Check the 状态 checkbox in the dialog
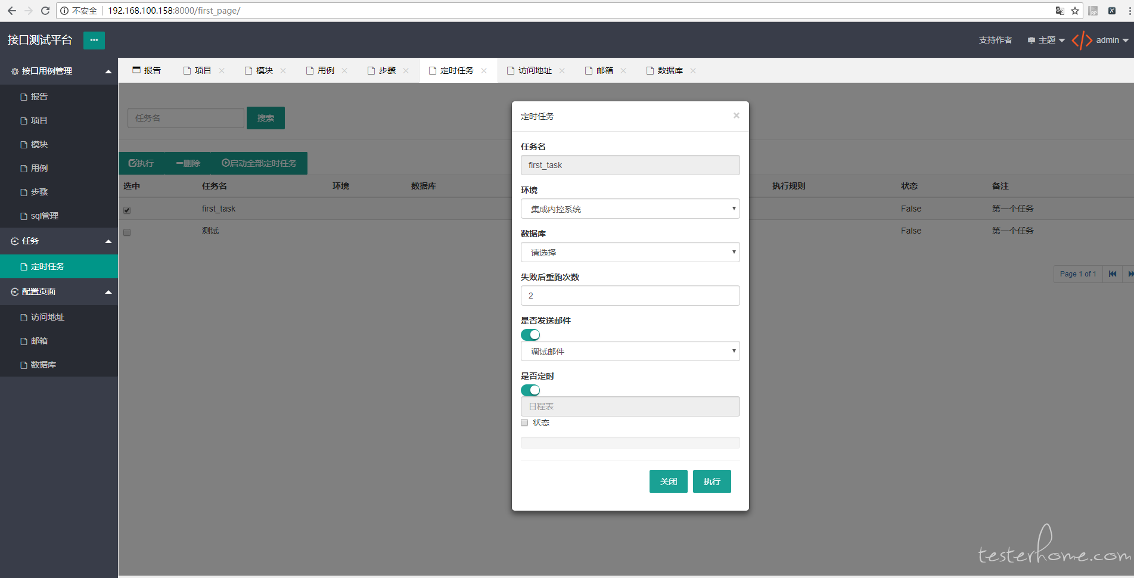The height and width of the screenshot is (578, 1134). 524,422
